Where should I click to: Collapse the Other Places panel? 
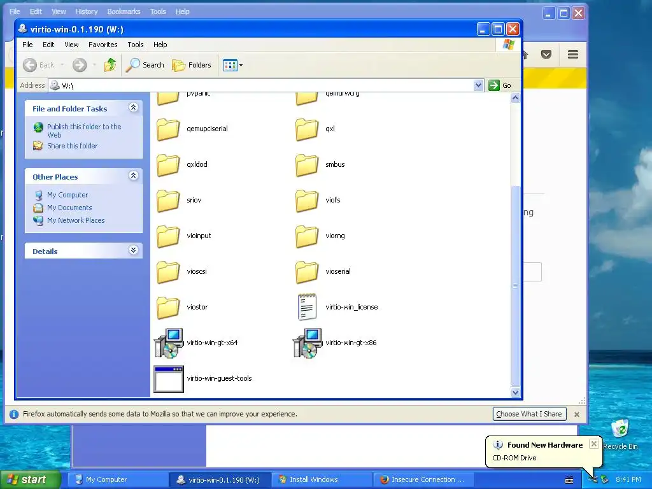point(134,176)
